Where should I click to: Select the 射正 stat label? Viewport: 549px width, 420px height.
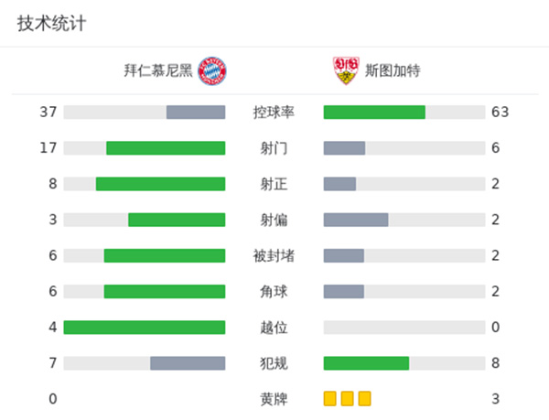pyautogui.click(x=274, y=184)
